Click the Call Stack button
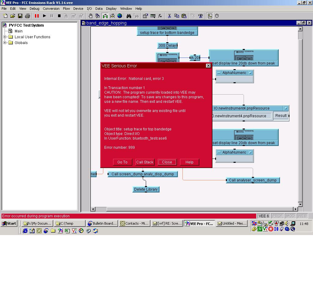The width and height of the screenshot is (313, 303). tap(145, 162)
